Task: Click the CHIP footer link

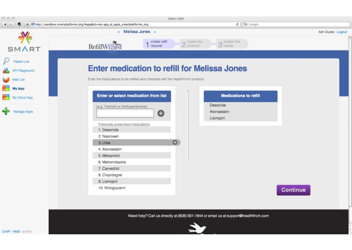Action: [x=6, y=231]
